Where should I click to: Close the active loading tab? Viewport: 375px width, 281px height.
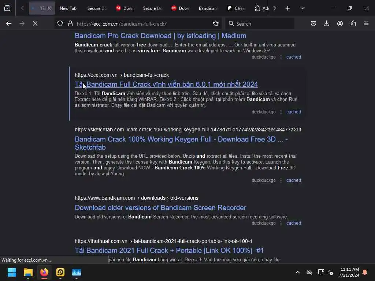tap(49, 8)
